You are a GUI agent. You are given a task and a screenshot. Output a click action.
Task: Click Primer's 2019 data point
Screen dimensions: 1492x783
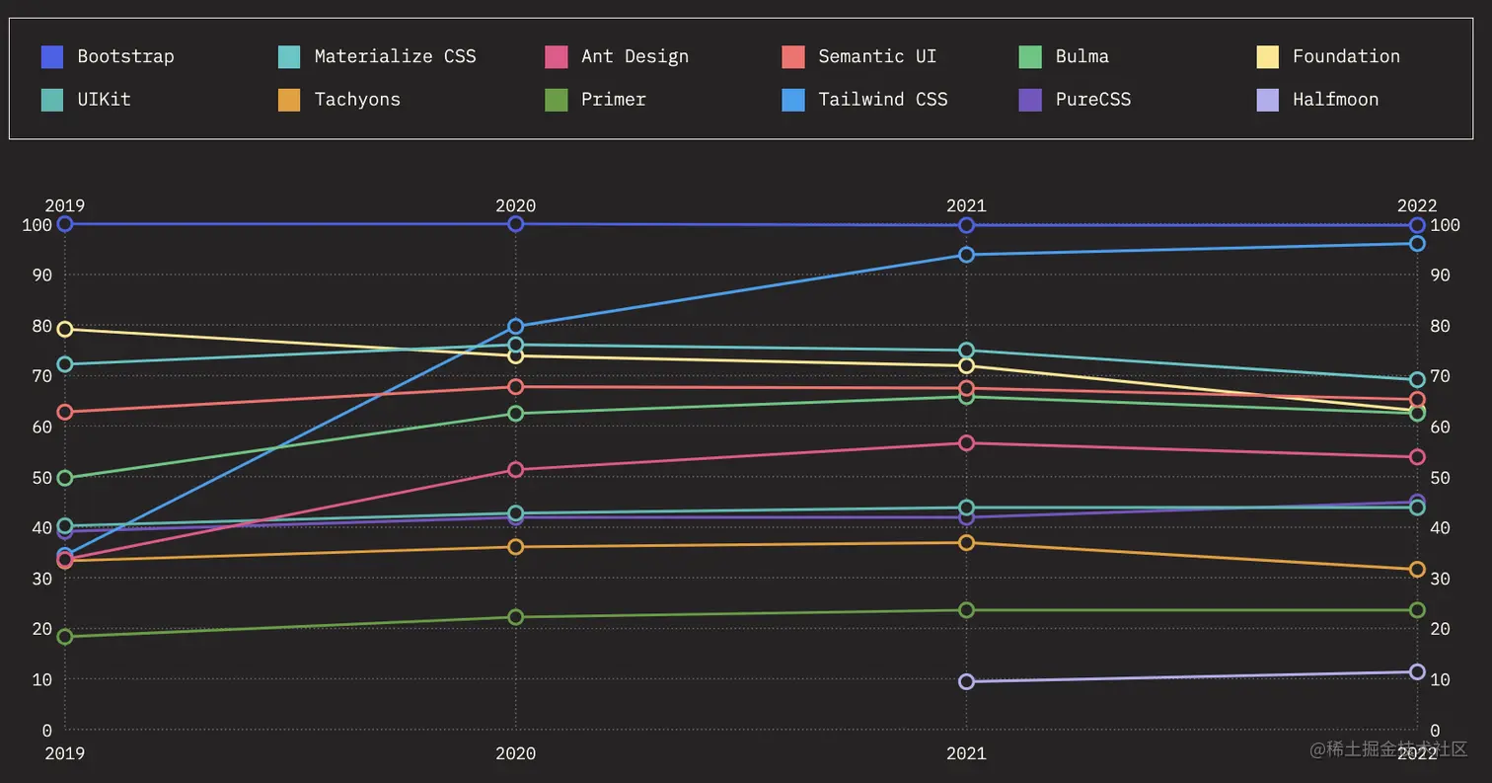(x=65, y=637)
